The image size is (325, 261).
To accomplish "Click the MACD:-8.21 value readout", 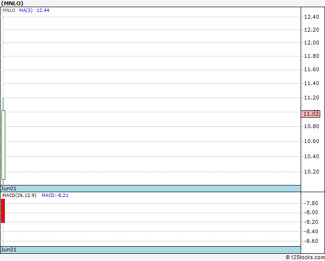I will [x=55, y=196].
